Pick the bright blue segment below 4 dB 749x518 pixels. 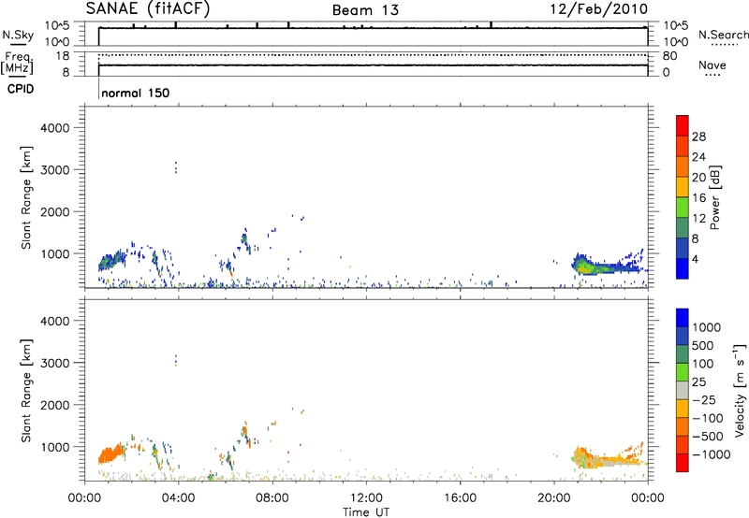pos(683,268)
